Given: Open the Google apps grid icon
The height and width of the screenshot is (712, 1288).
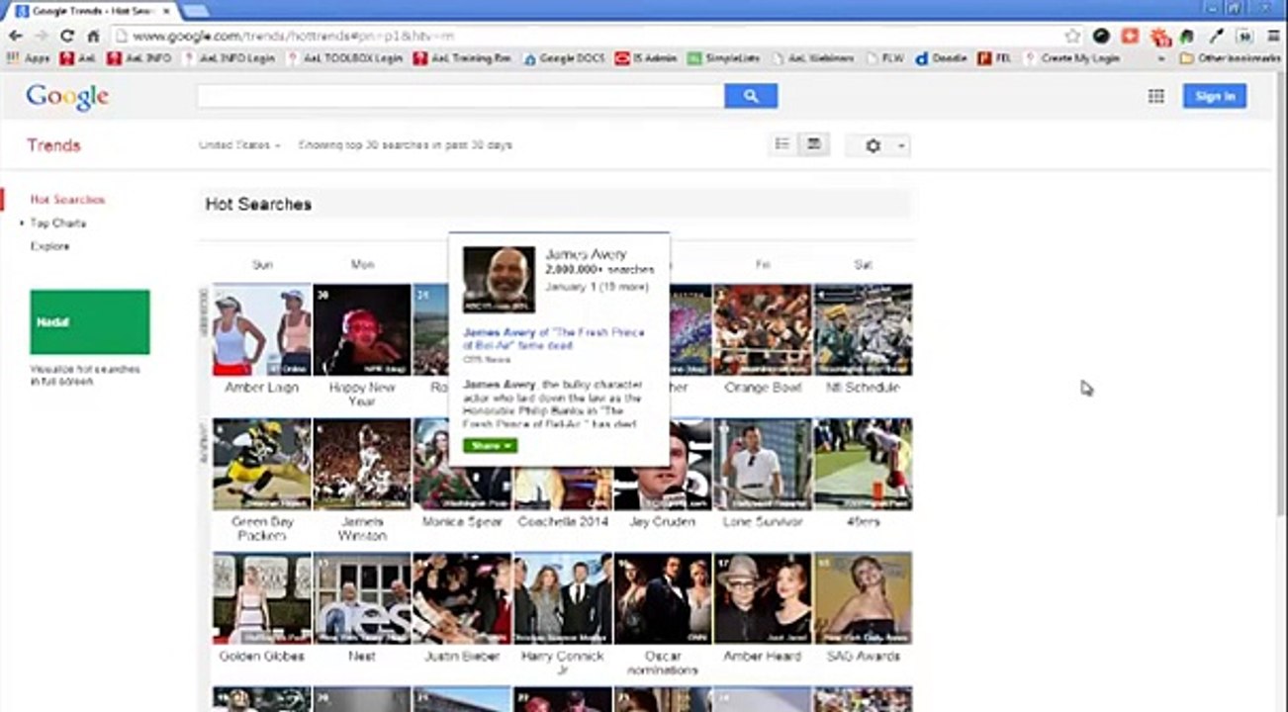Looking at the screenshot, I should [x=1155, y=96].
